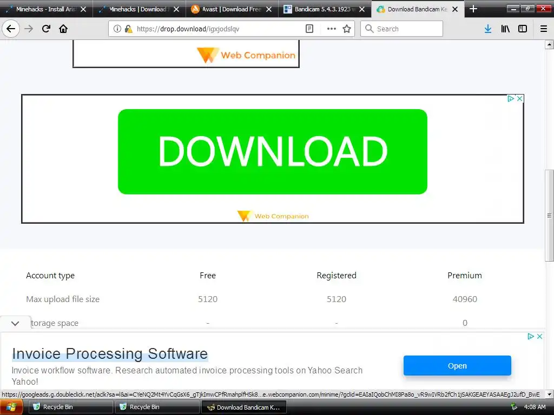Screen dimensions: 554x415
Task: Go back to the previous page
Action: [11, 29]
